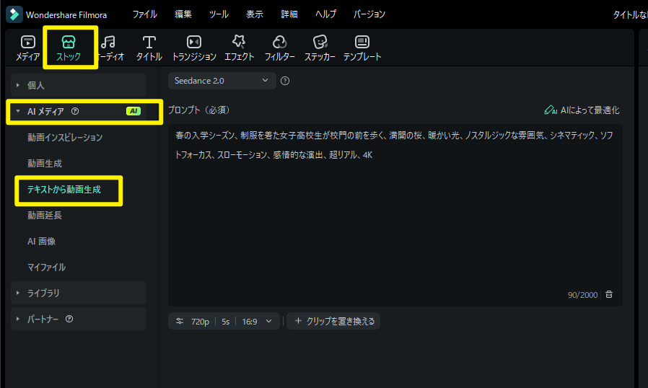648x388 pixels.
Task: Click the 90/2000 character counter
Action: point(582,295)
